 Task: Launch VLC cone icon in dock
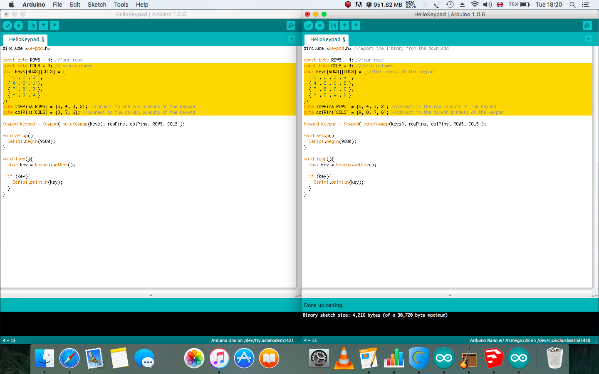coord(344,358)
